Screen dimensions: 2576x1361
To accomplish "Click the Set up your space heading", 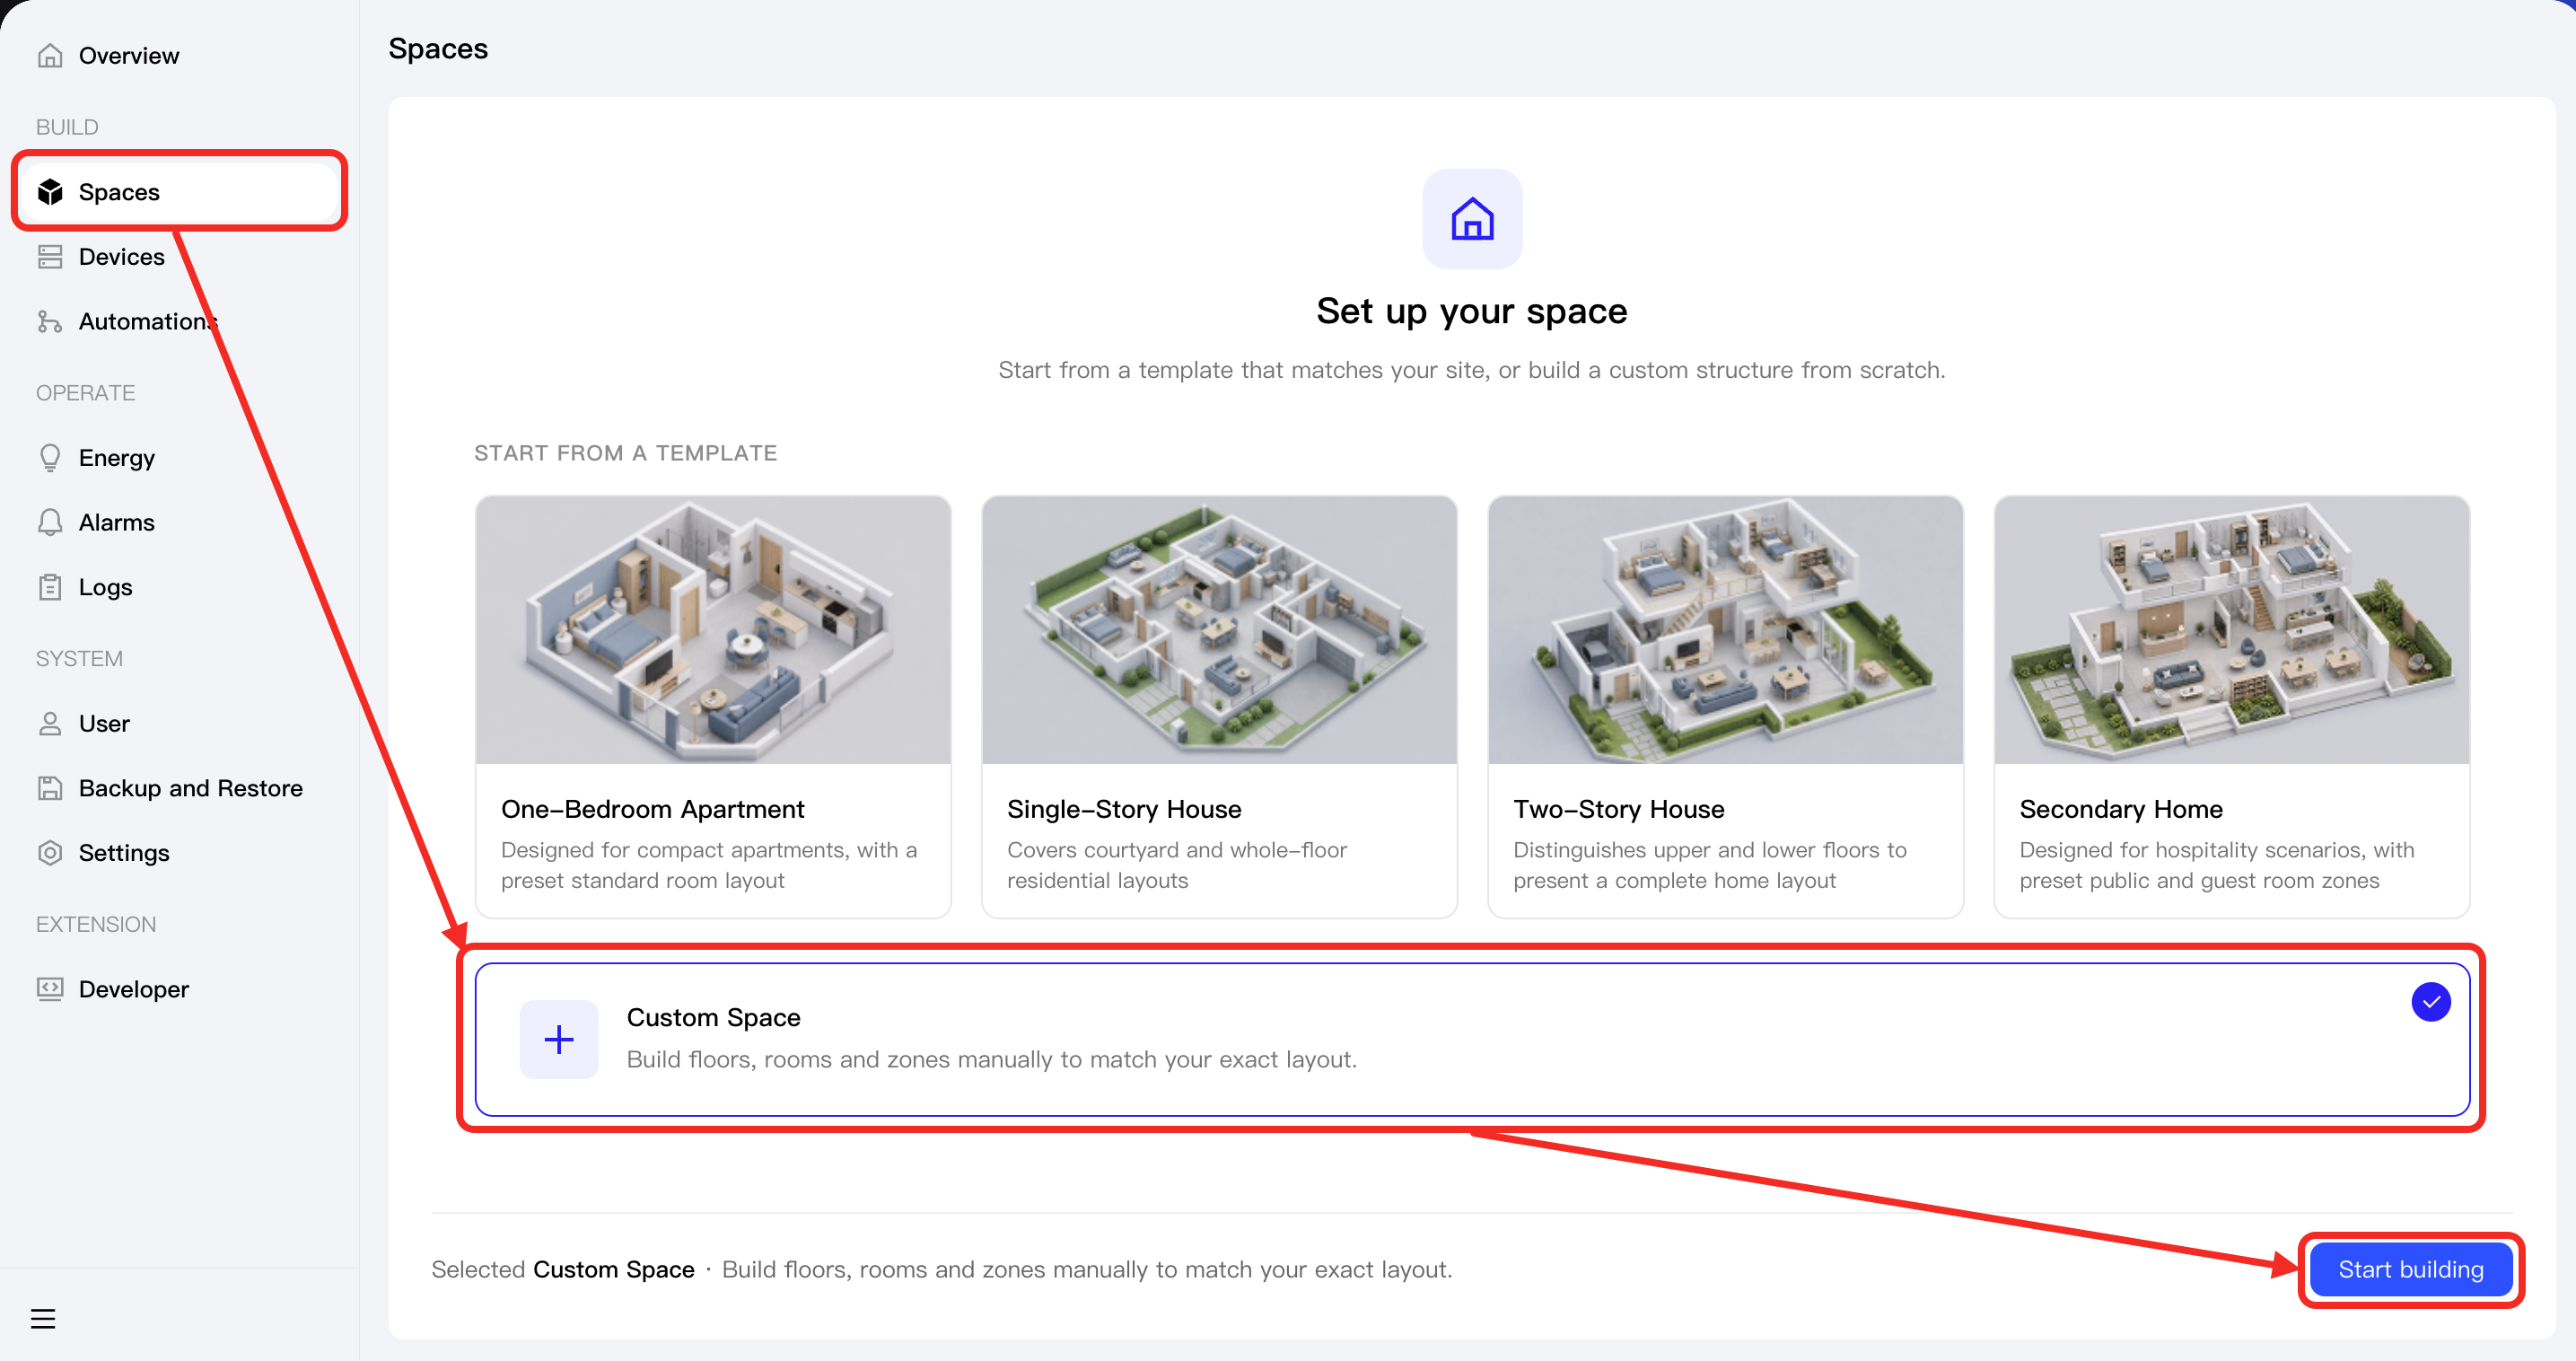I will click(1472, 311).
